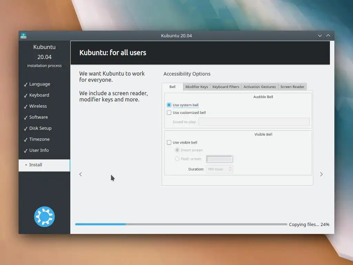The image size is (353, 265).
Task: Click the 'installation process' sidebar text
Action: point(44,66)
